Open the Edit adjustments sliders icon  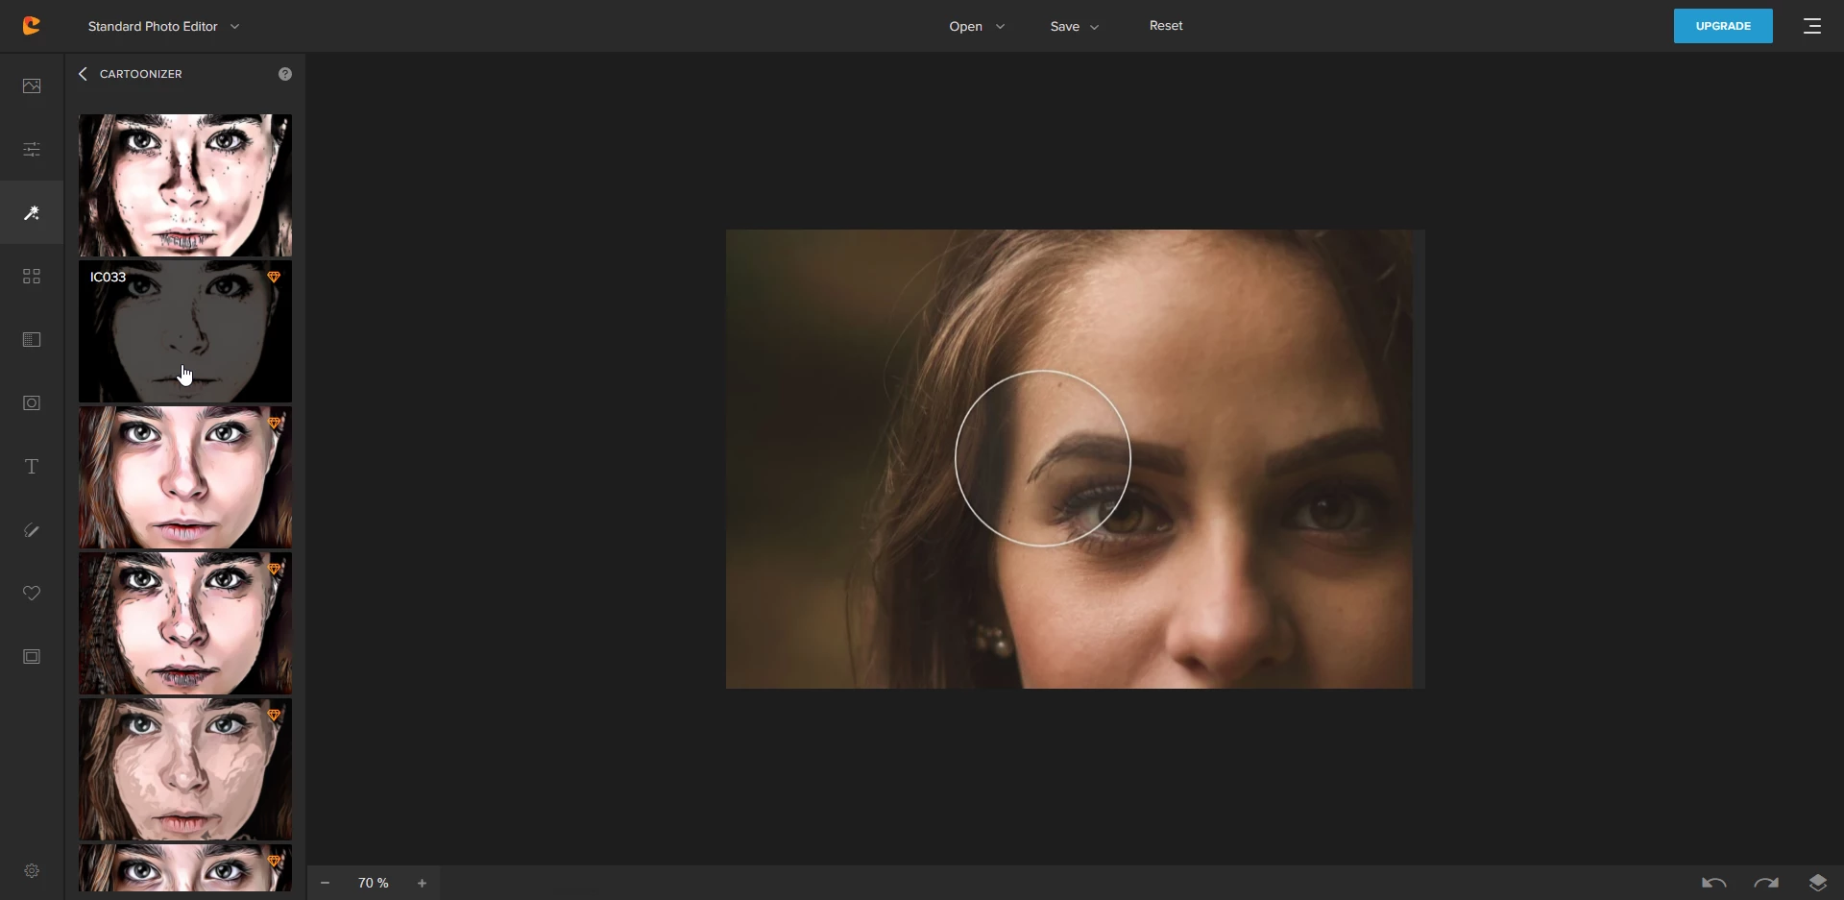point(32,149)
